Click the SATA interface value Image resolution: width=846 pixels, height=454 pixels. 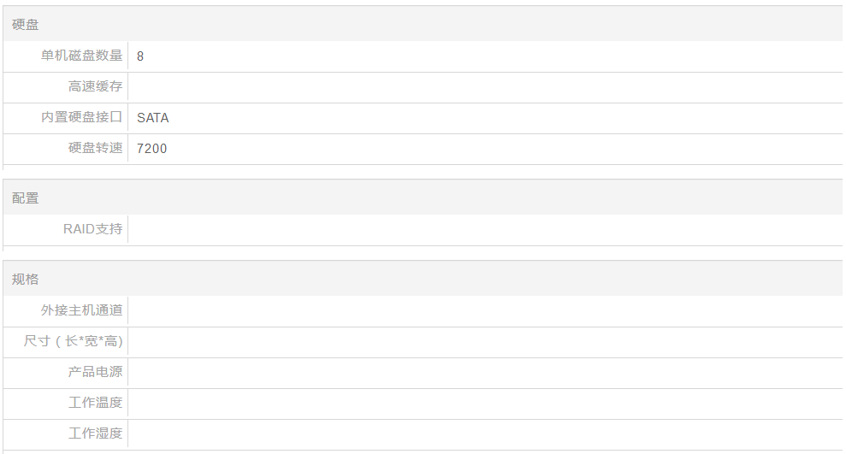click(153, 118)
